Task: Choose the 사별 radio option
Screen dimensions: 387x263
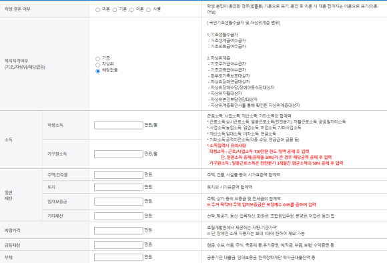Action: [148, 10]
